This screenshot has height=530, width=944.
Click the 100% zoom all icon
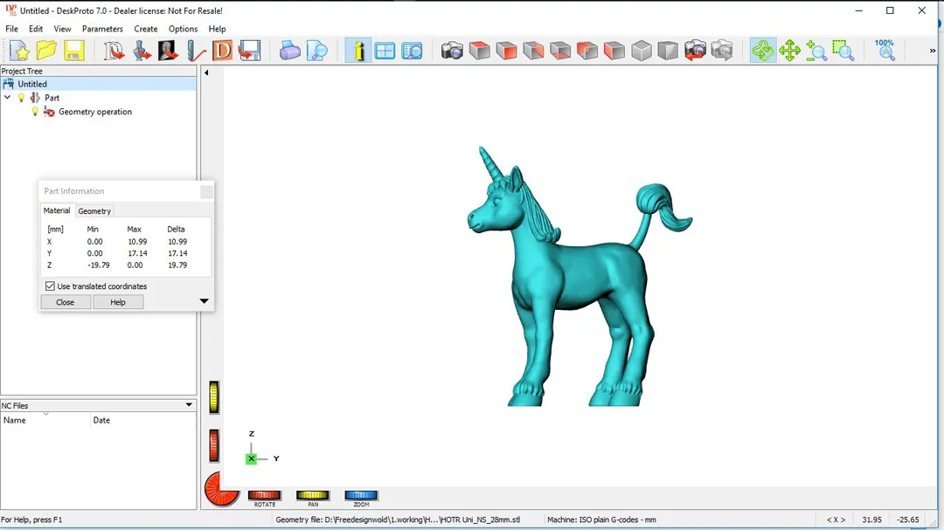[x=885, y=51]
